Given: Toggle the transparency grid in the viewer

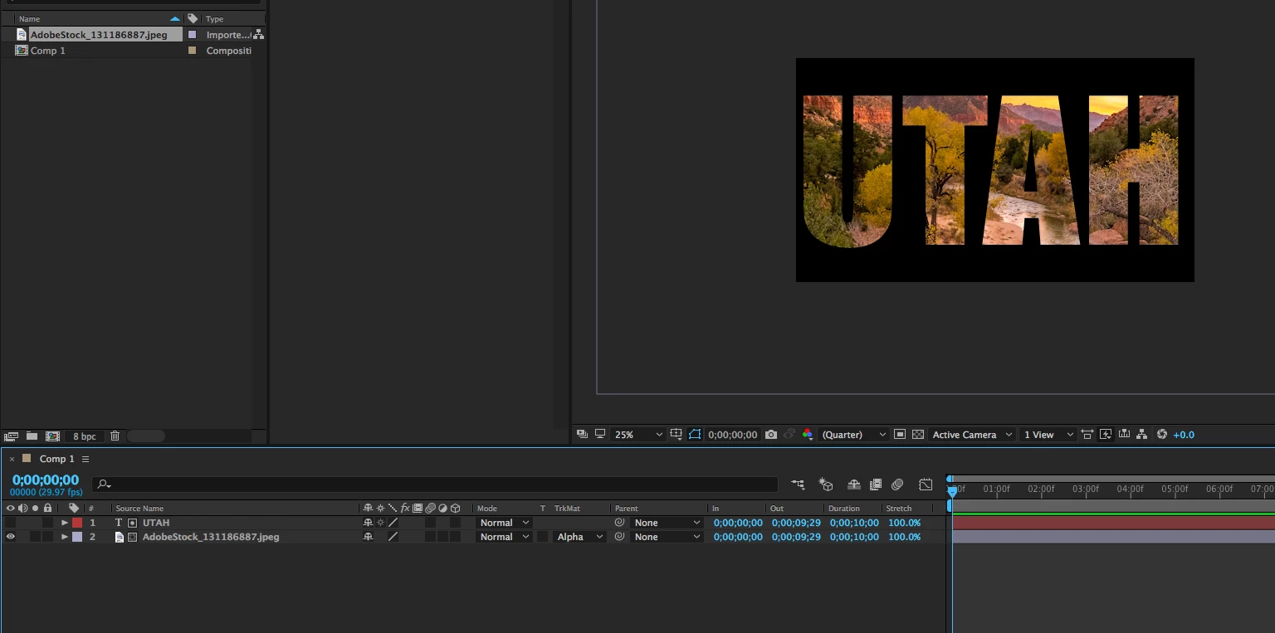Looking at the screenshot, I should pos(918,434).
